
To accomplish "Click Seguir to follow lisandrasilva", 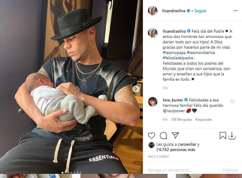I will coord(200,11).
